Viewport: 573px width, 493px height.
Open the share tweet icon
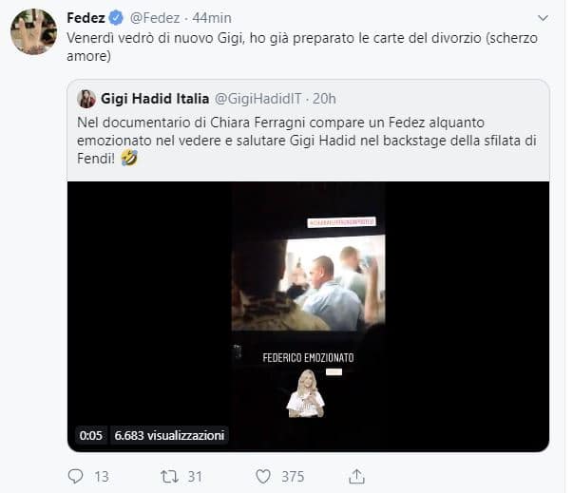tap(356, 476)
